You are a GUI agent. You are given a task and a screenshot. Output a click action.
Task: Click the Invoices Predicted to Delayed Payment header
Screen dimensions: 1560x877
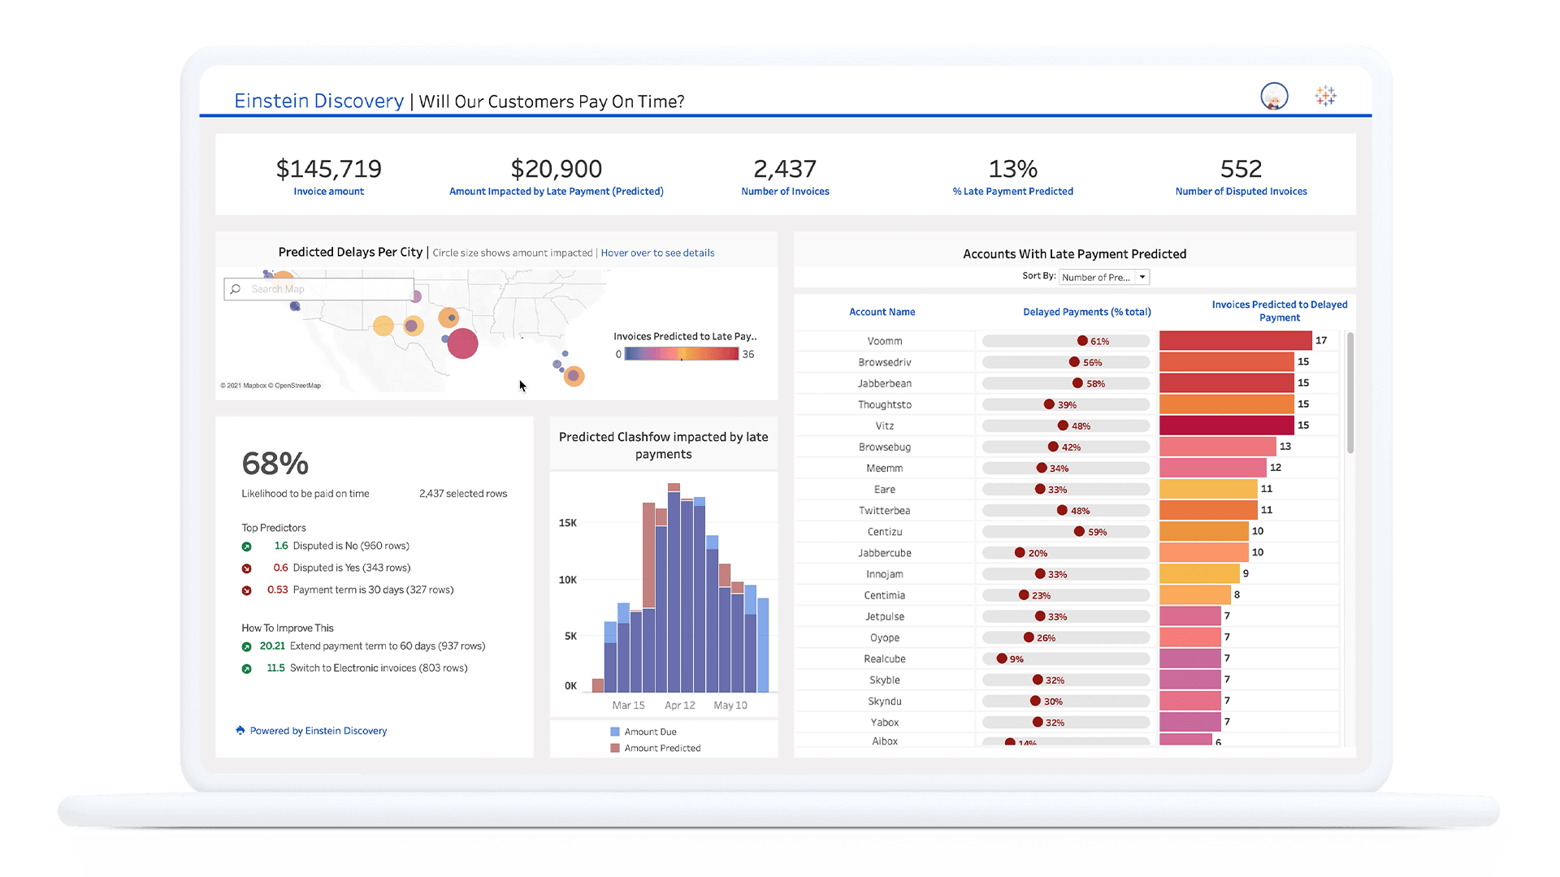pos(1280,311)
